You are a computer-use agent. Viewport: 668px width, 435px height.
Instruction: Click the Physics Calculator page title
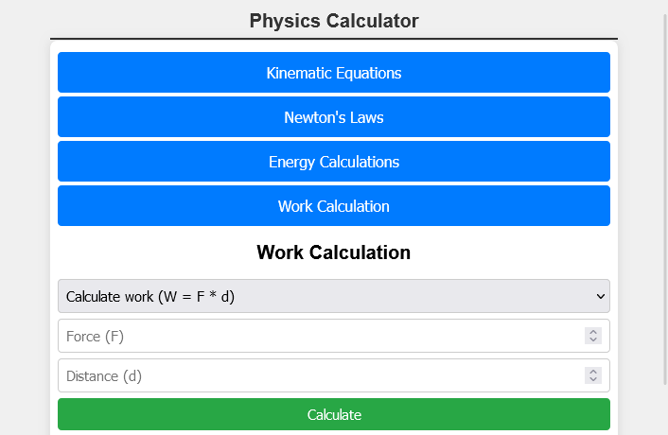[x=333, y=21]
